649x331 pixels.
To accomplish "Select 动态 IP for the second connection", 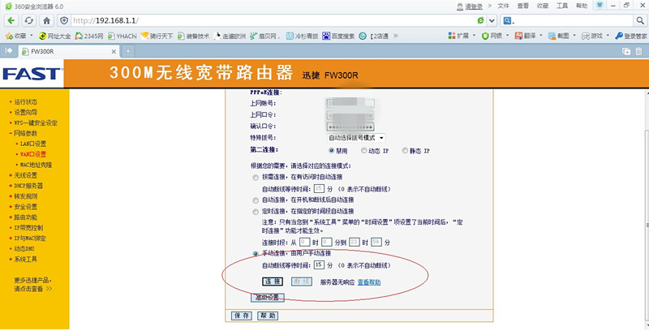I will coord(363,151).
